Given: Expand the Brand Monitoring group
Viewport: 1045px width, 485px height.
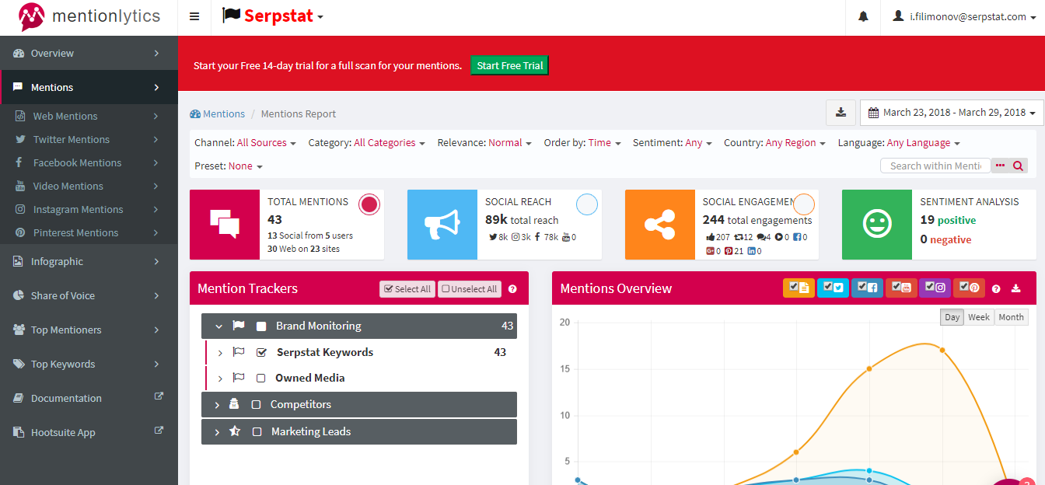Looking at the screenshot, I should (x=218, y=326).
